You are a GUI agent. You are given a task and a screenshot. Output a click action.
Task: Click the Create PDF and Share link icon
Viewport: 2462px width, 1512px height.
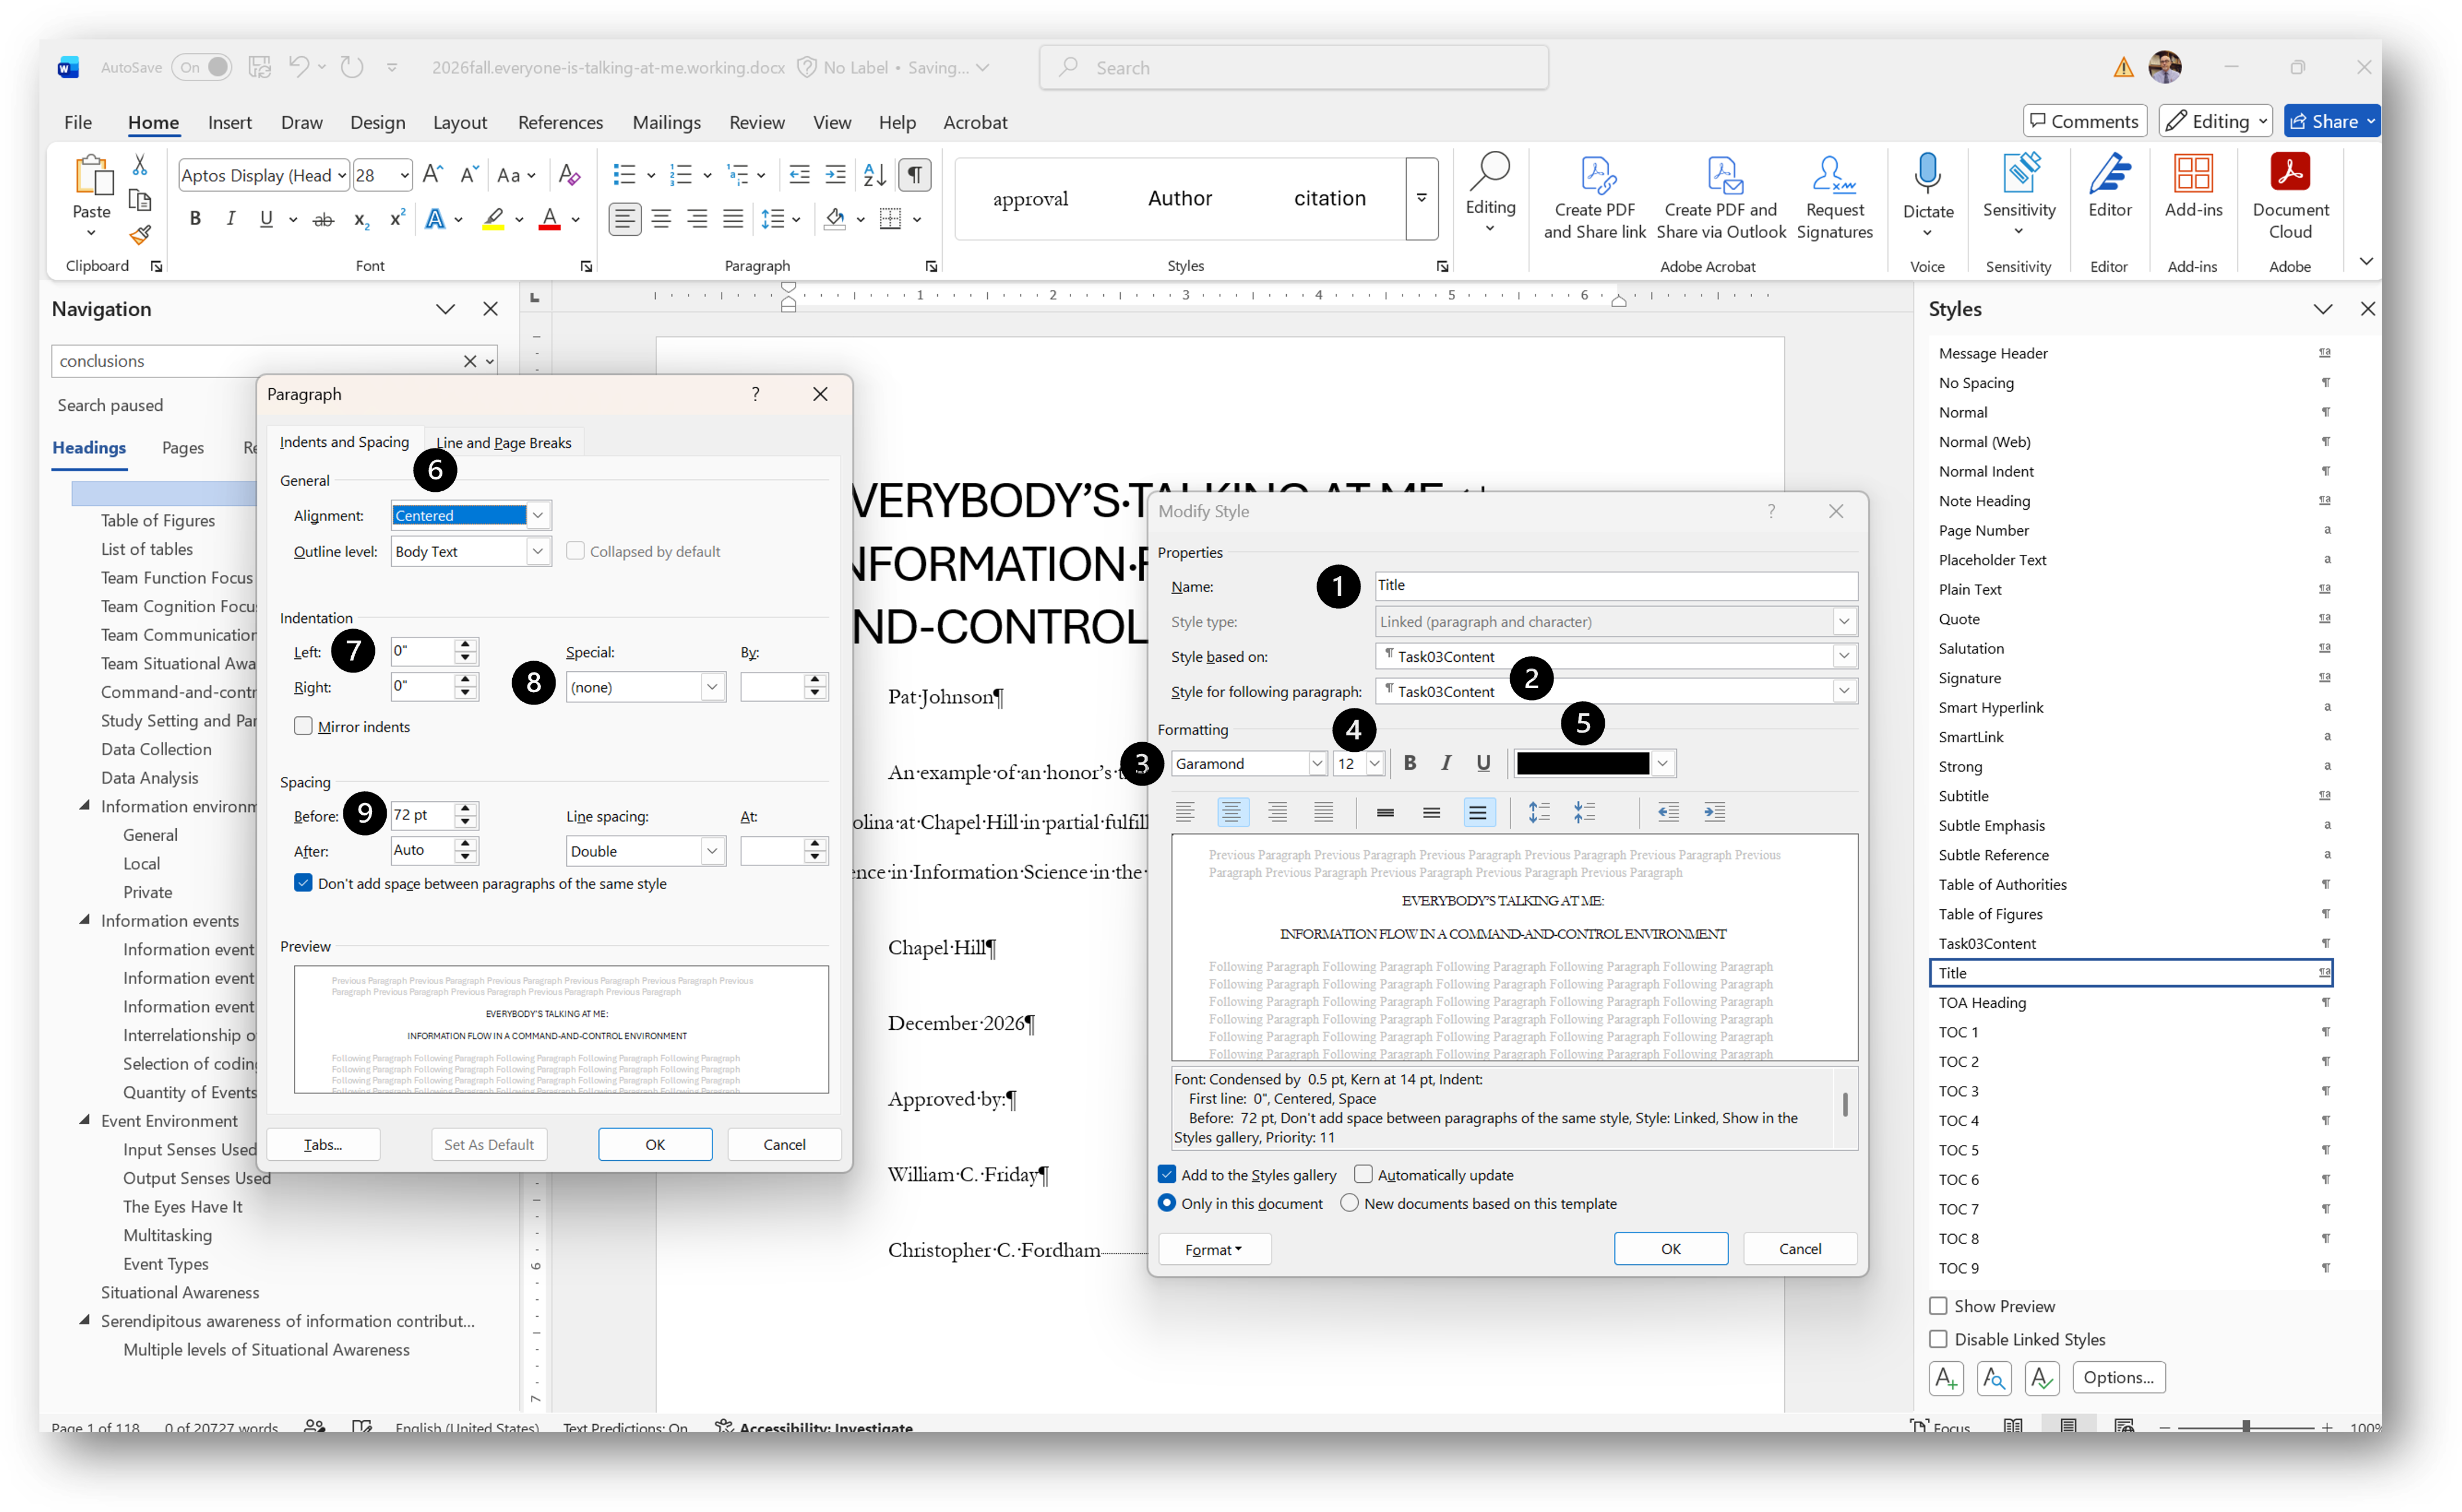coord(1594,196)
